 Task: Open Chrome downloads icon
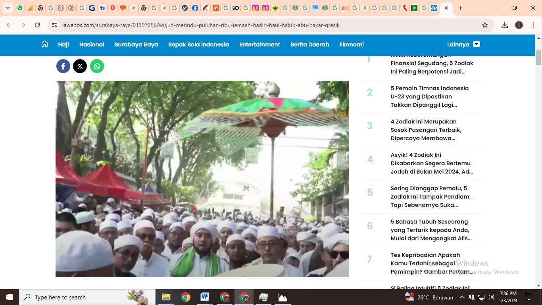pos(505,25)
